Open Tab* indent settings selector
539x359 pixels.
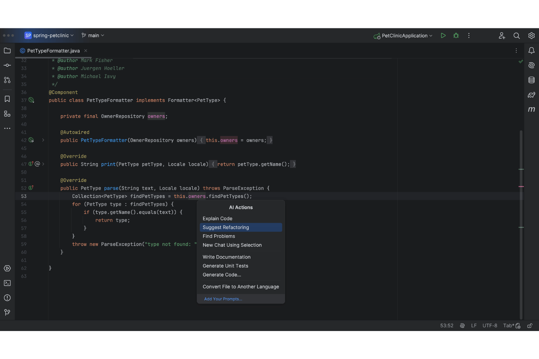coord(511,326)
